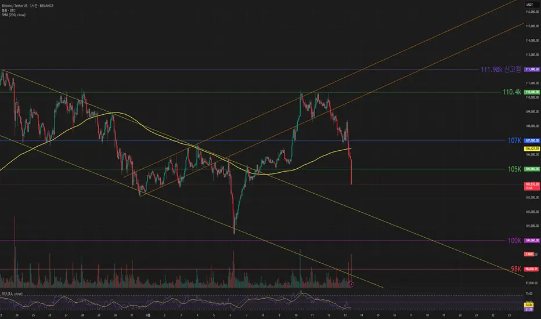Click the 113,000.00 price scale label

tap(532, 55)
